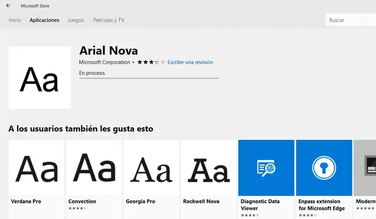This screenshot has width=376, height=219.
Task: Click the En proceso status text
Action: tap(92, 73)
